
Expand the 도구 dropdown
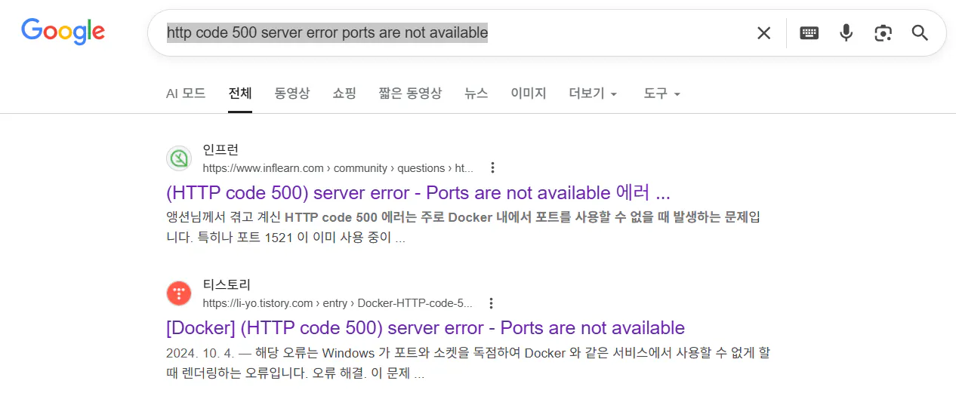662,94
